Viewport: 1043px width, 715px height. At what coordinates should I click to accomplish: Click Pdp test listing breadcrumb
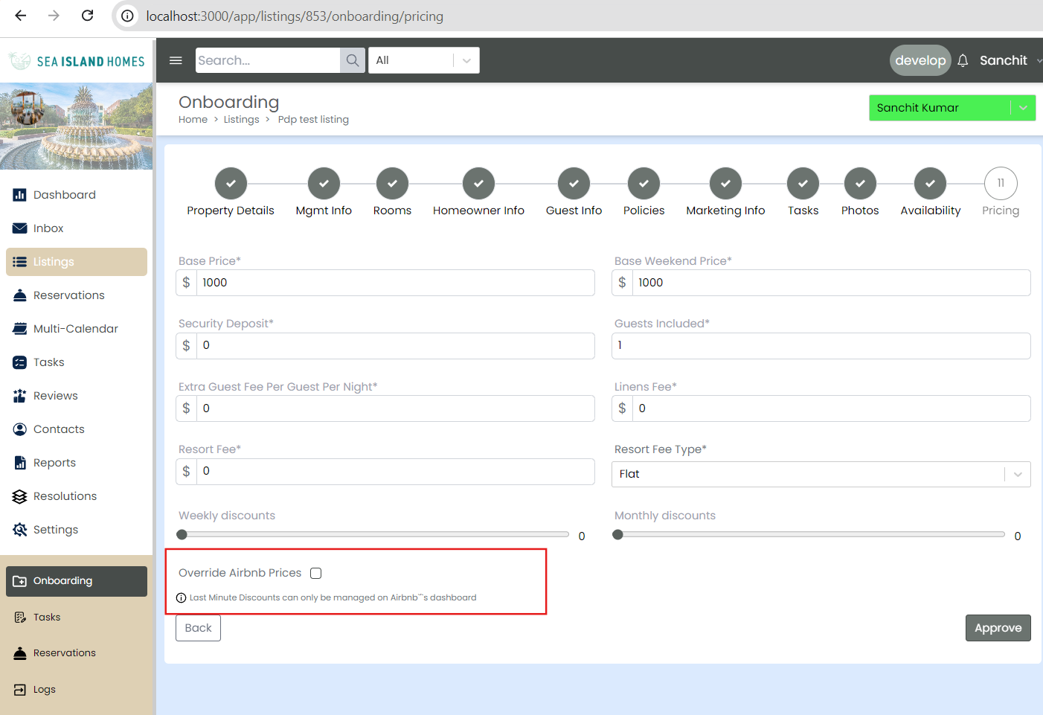pos(313,120)
